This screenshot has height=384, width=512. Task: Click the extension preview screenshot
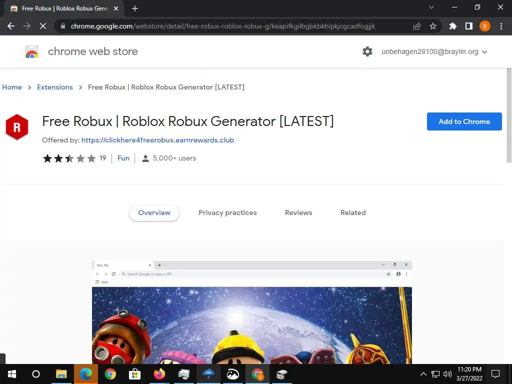click(x=252, y=312)
